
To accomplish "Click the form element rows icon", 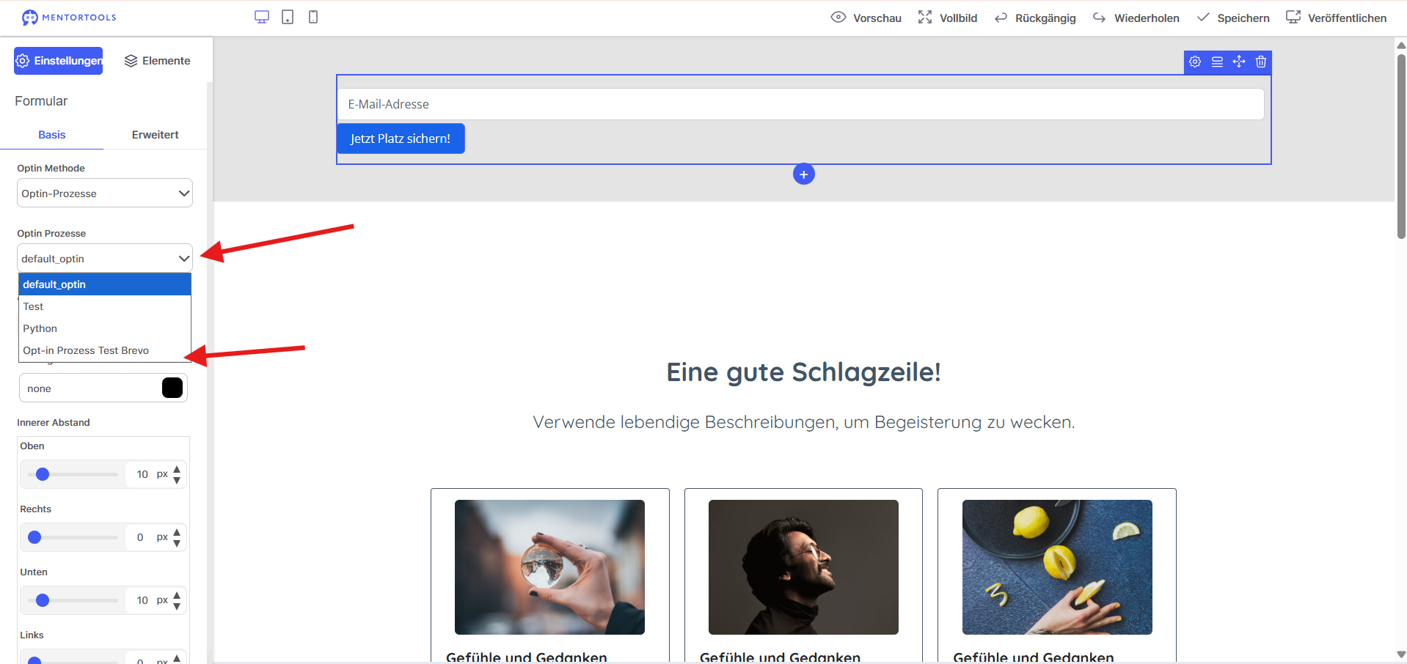I will point(1217,62).
